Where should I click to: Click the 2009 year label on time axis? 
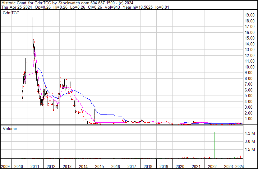[5, 167]
